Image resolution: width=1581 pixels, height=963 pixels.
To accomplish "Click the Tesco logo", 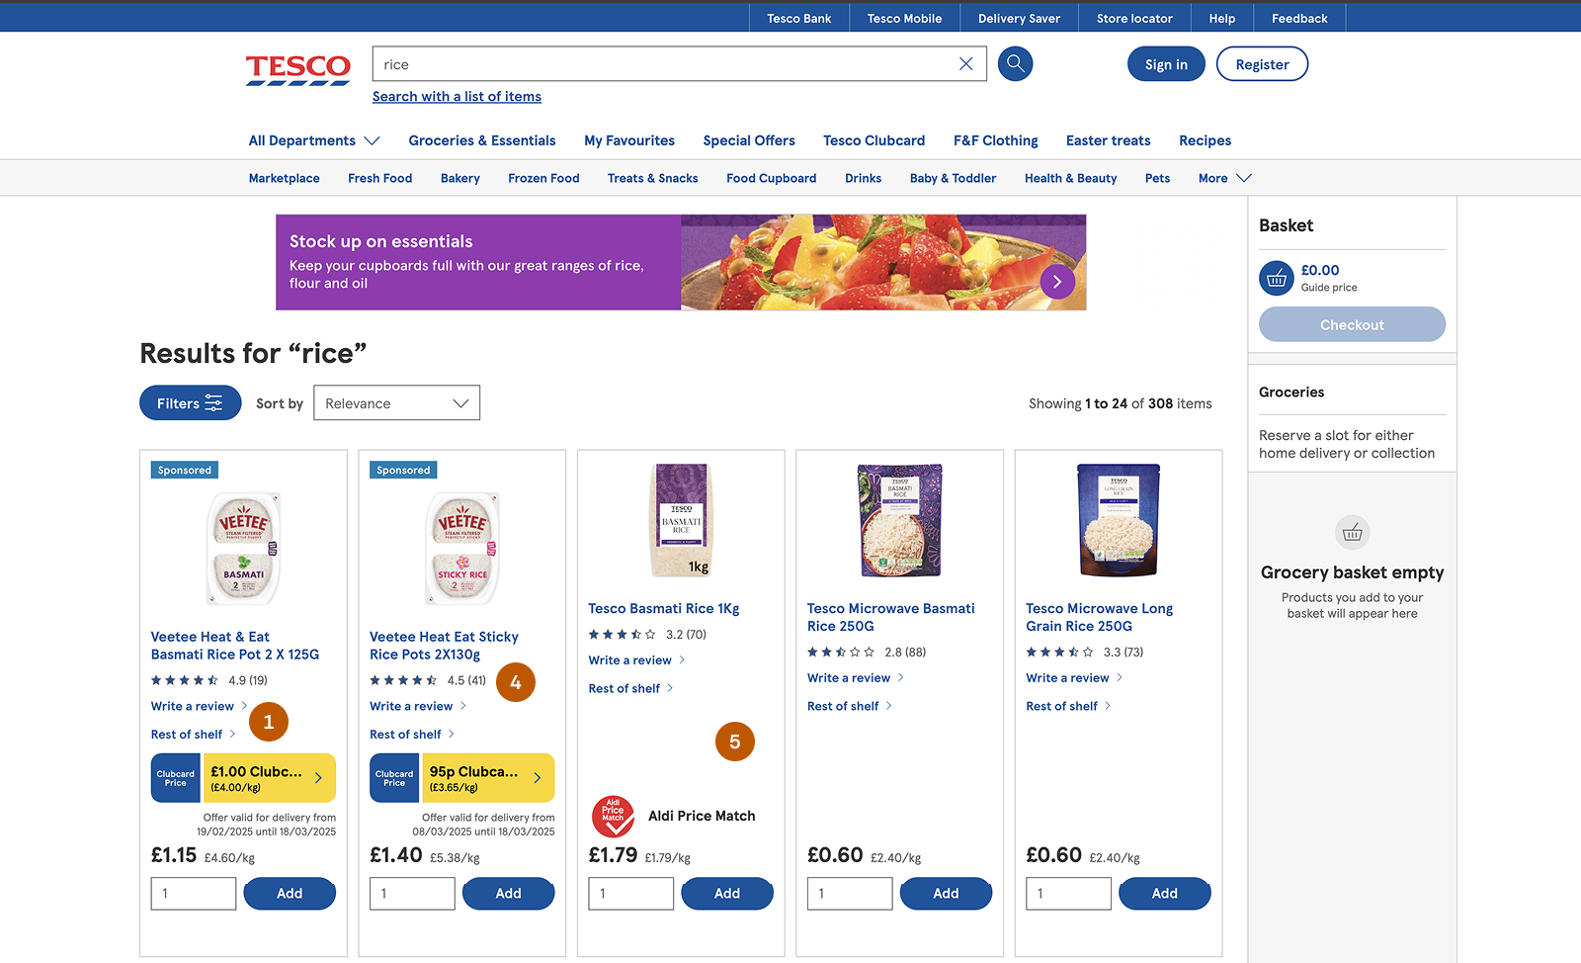I will pyautogui.click(x=297, y=69).
